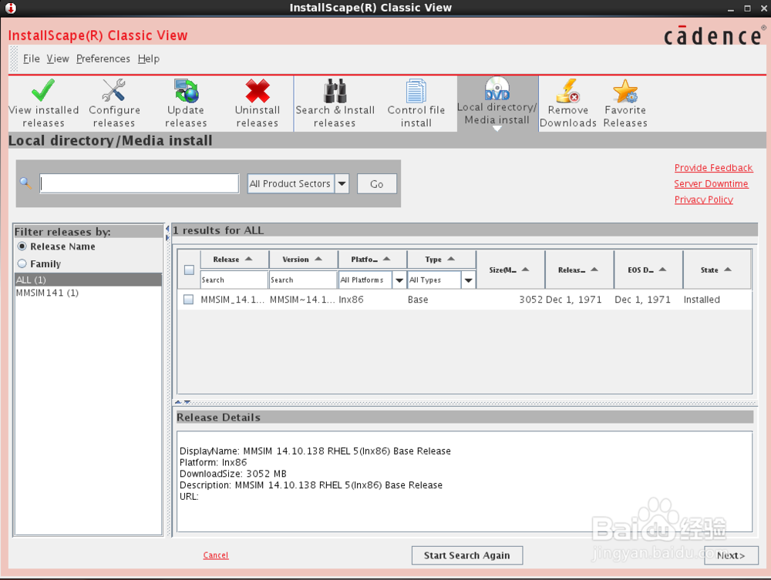This screenshot has height=580, width=771.
Task: Open the File menu
Action: tap(31, 59)
